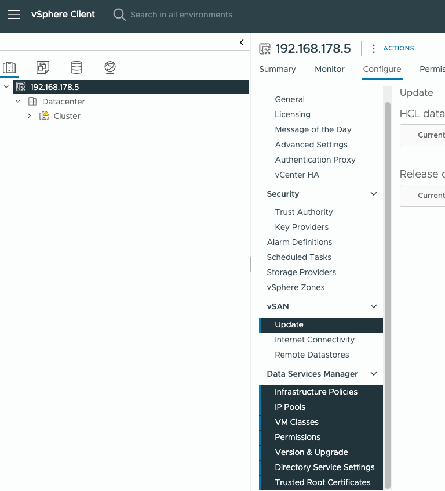Collapse the Data Services Manager section
This screenshot has height=491, width=445.
click(x=373, y=374)
